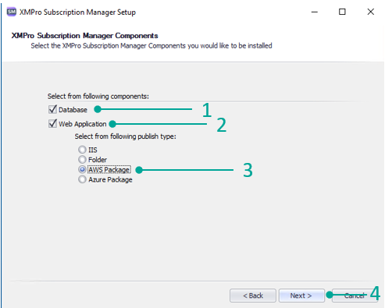The width and height of the screenshot is (385, 308).
Task: Cancel the setup wizard
Action: pyautogui.click(x=355, y=296)
